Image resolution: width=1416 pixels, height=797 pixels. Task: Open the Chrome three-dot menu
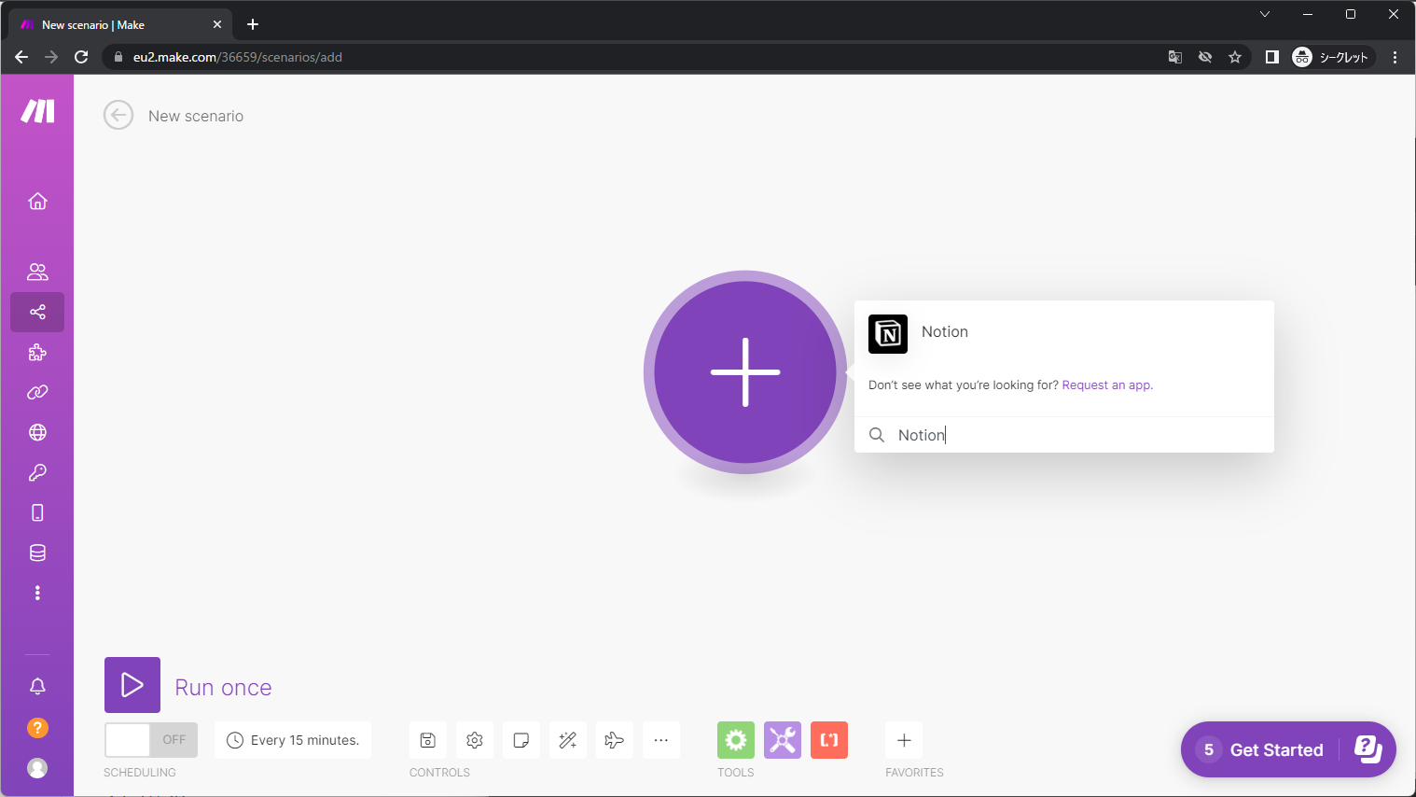pos(1395,57)
